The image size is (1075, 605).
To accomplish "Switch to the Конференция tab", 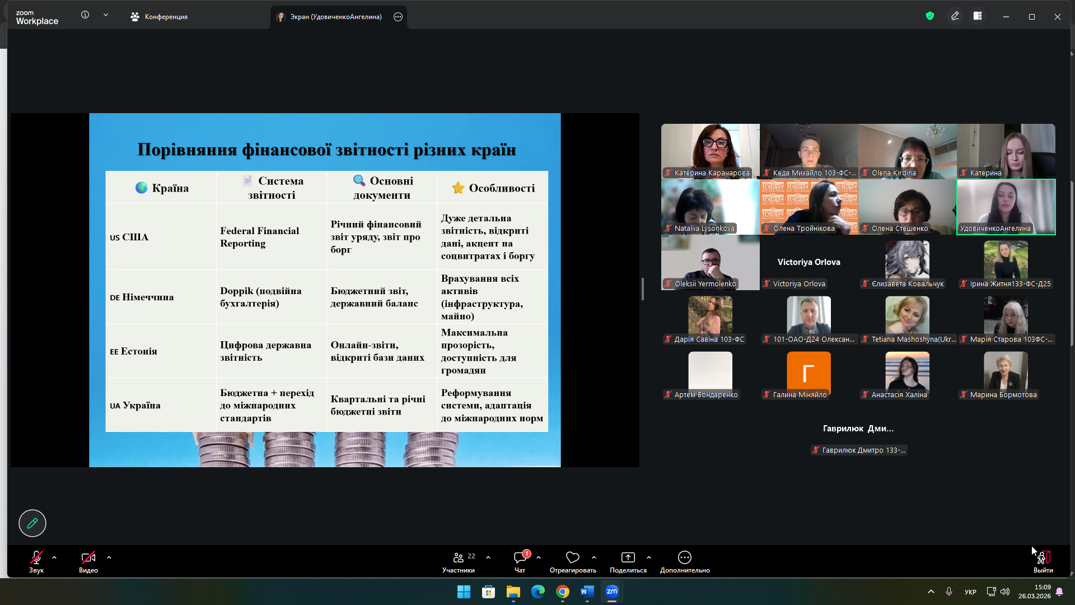I will [159, 17].
